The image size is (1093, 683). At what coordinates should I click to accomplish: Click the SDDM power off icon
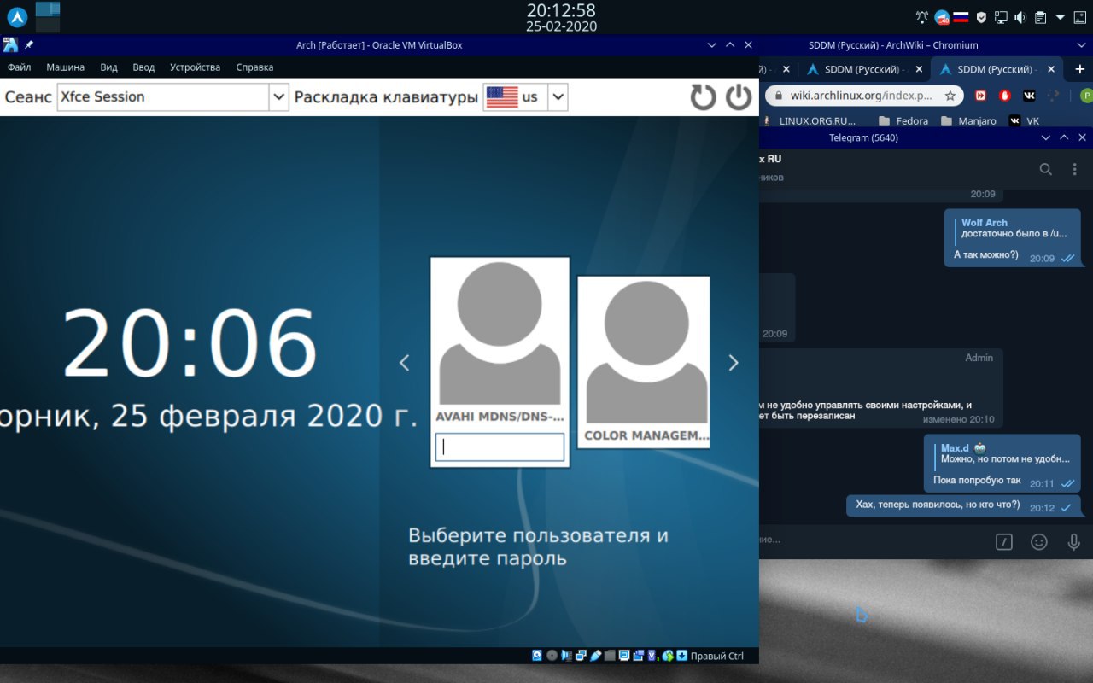point(739,97)
